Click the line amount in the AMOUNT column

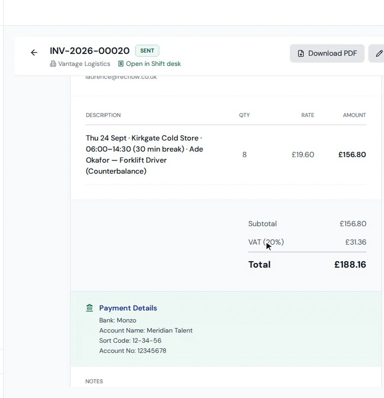click(x=352, y=154)
